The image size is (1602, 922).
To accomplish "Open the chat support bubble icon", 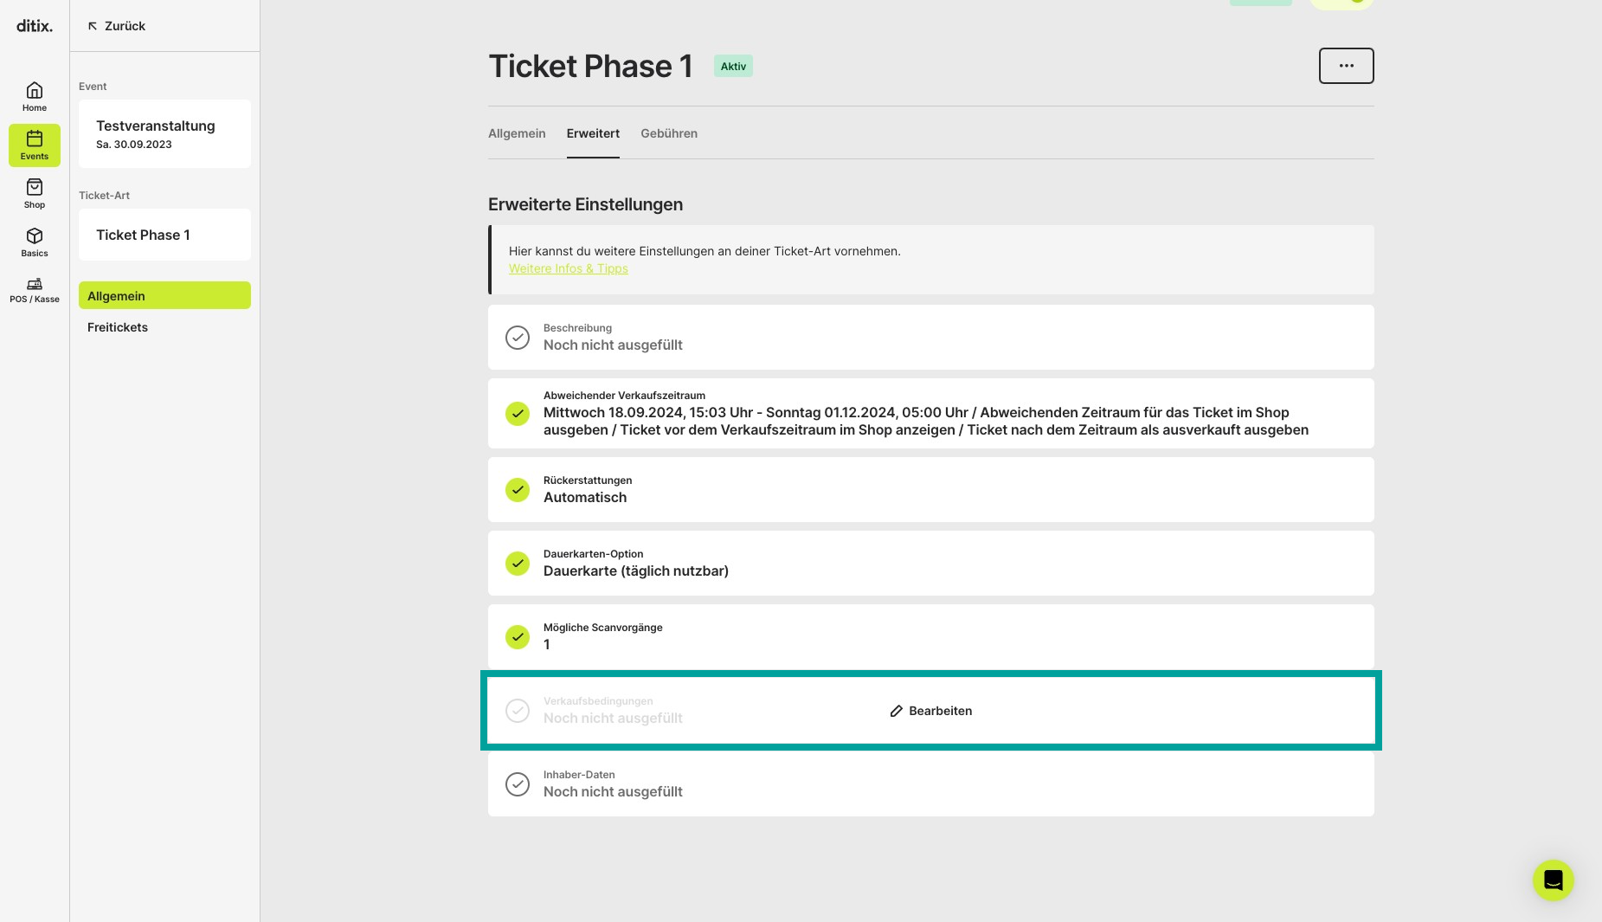I will click(x=1553, y=880).
